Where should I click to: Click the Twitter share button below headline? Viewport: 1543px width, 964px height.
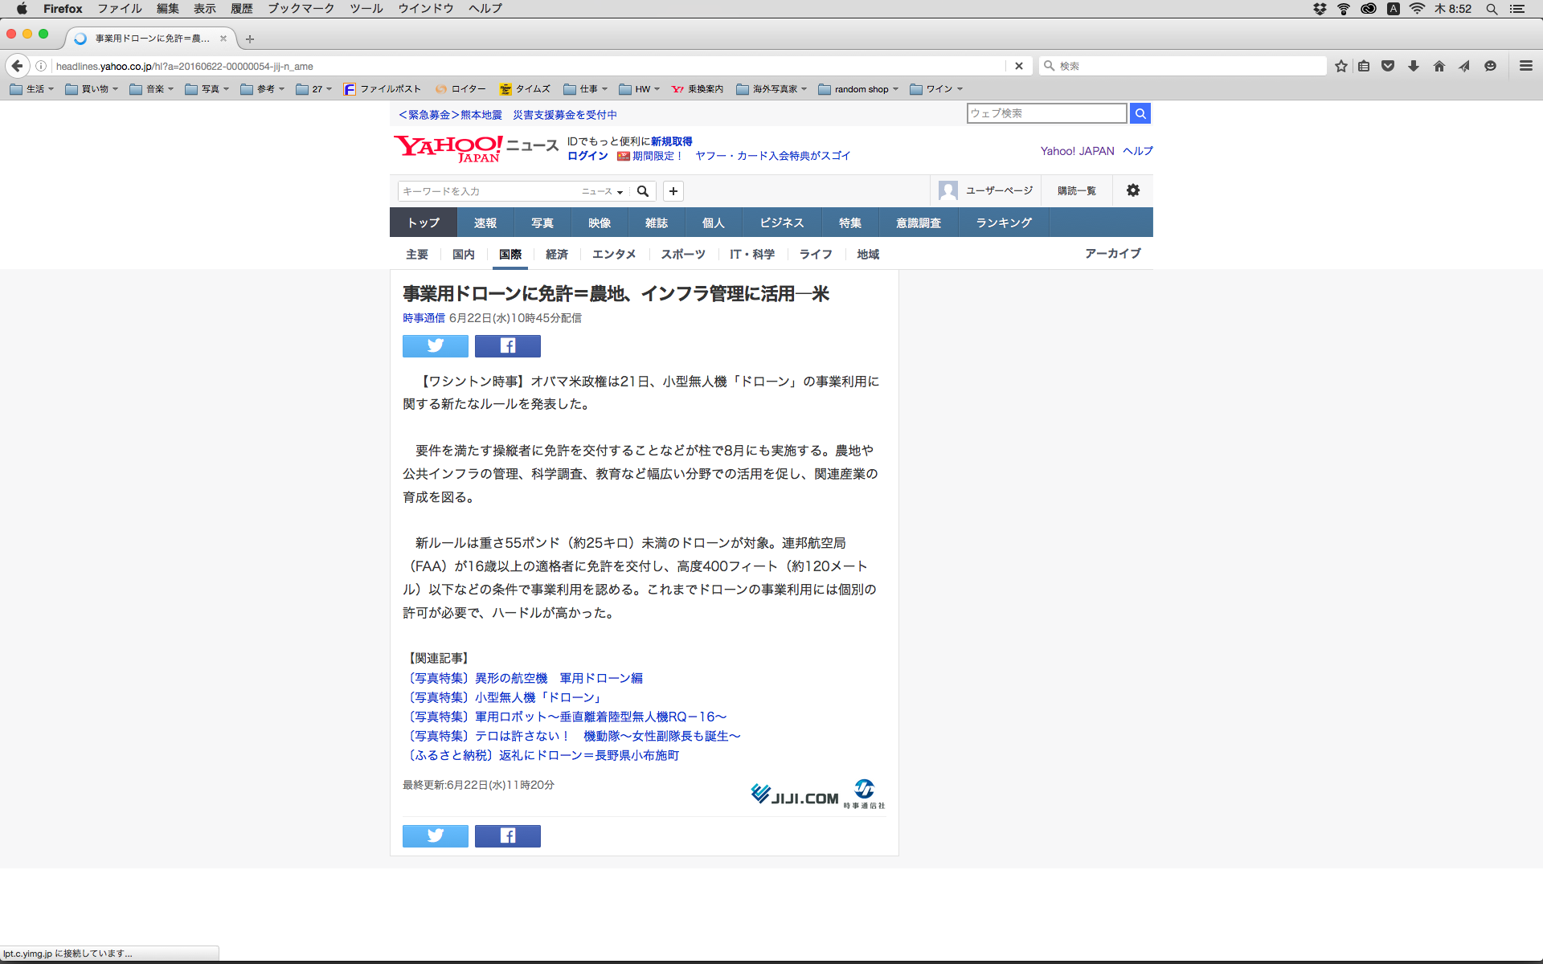pos(435,346)
